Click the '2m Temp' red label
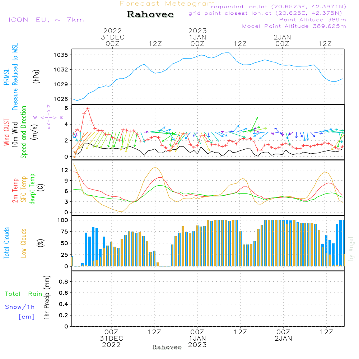The height and width of the screenshot is (359, 359). click(x=15, y=191)
